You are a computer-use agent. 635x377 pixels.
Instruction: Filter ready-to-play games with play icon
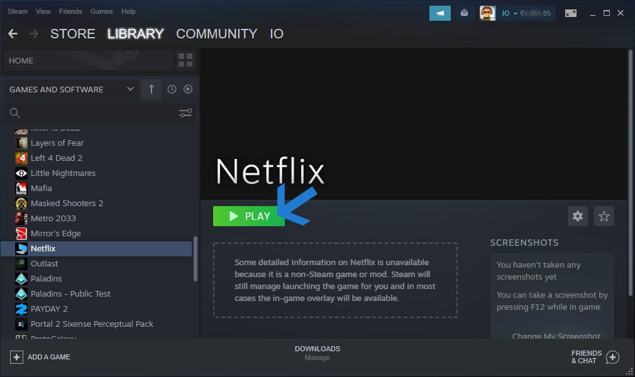[187, 89]
